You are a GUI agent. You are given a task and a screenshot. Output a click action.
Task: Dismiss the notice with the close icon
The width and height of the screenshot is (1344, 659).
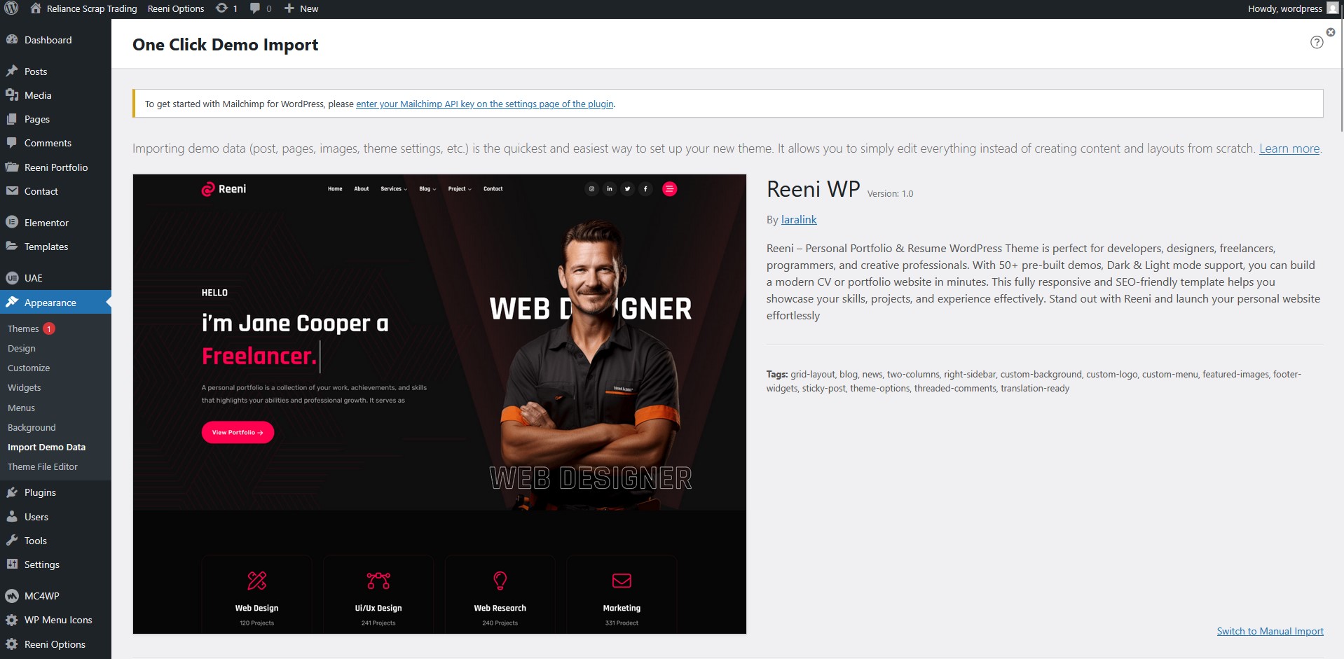[x=1331, y=32]
